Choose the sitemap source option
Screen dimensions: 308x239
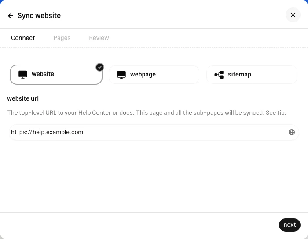coord(252,75)
